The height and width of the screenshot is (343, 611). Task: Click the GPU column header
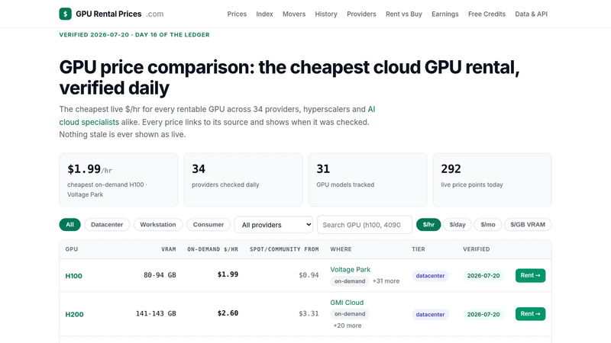point(72,249)
